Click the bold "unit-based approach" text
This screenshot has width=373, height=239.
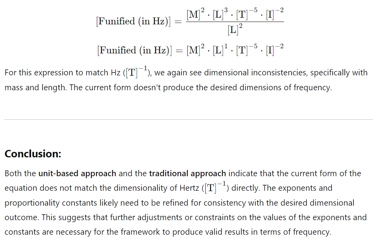click(77, 173)
